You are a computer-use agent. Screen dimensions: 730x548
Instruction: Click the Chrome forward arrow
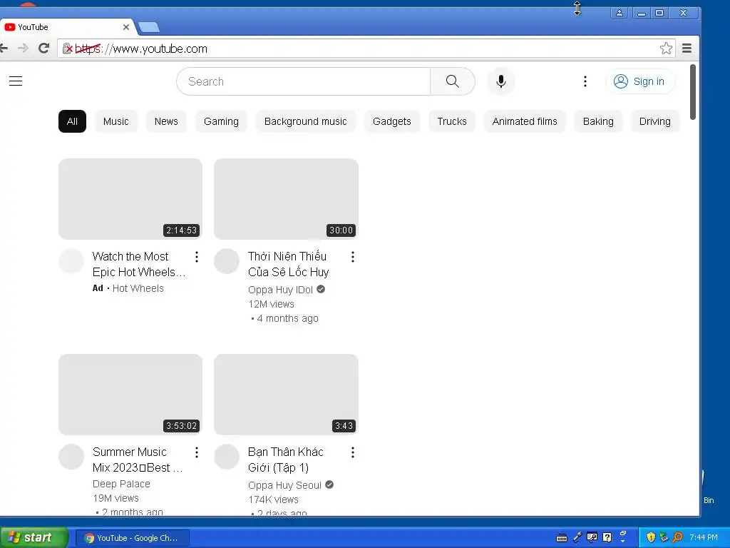coord(24,48)
